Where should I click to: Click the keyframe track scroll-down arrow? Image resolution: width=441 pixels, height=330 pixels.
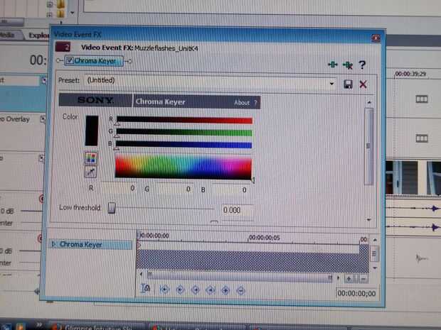pyautogui.click(x=375, y=268)
